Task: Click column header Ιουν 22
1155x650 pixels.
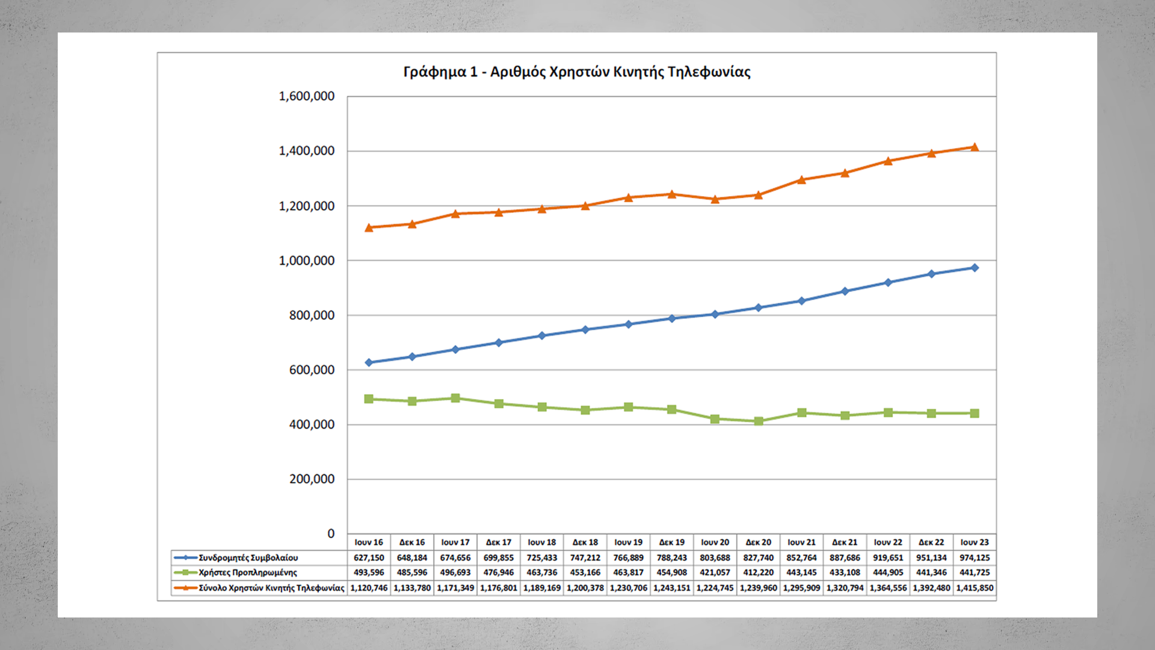Action: (889, 542)
